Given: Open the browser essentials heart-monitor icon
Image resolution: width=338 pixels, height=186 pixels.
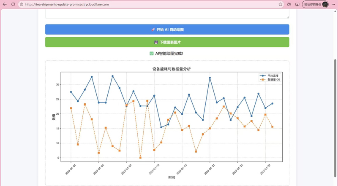Looking at the screenshot, I should pyautogui.click(x=297, y=4).
